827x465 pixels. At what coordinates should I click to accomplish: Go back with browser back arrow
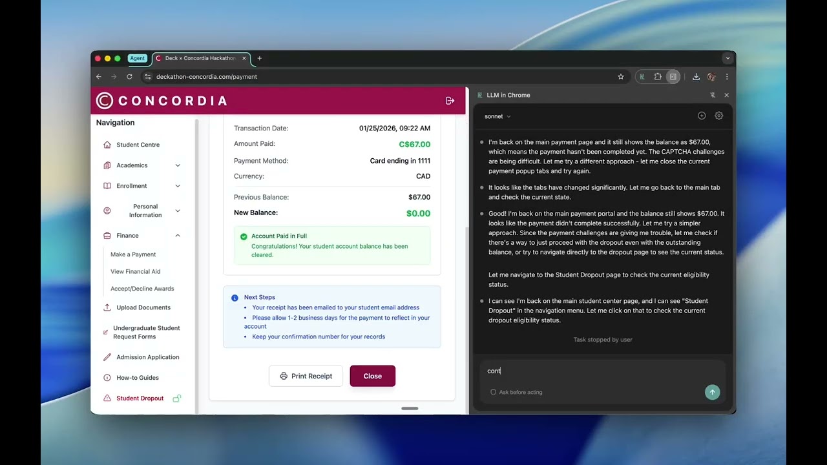[x=99, y=76]
